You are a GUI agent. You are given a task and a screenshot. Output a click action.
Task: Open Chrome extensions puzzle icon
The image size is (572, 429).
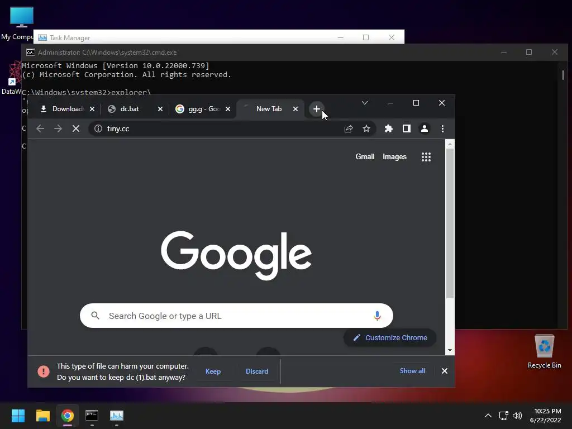point(389,129)
